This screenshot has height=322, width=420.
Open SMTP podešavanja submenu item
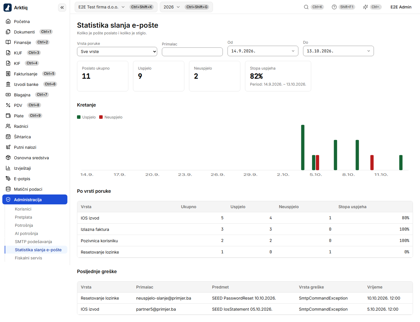(x=33, y=242)
